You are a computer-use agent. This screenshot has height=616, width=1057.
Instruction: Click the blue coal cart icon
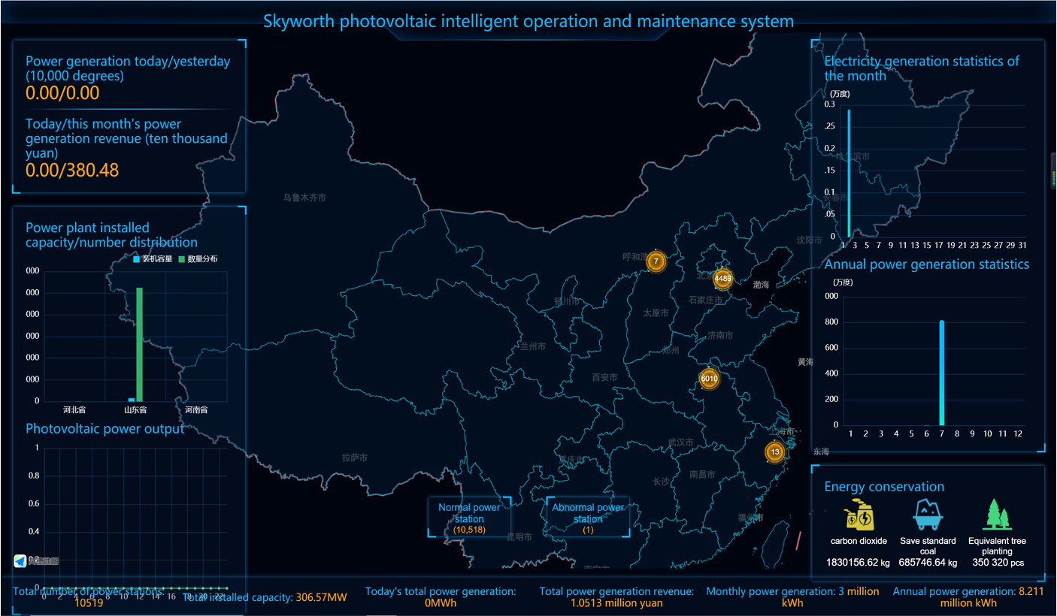pos(928,515)
